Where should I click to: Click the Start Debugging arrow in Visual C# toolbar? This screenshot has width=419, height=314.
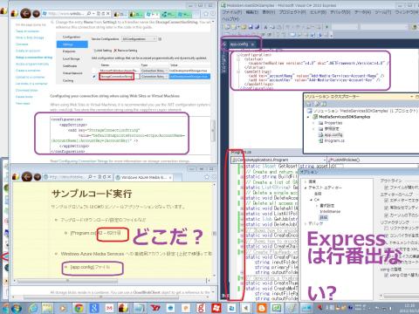(327, 27)
